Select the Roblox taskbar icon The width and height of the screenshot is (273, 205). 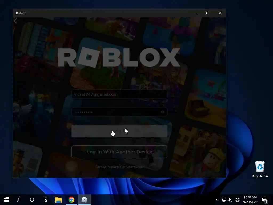click(85, 200)
